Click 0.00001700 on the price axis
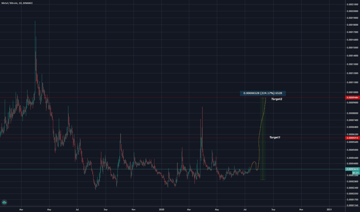 pos(352,200)
